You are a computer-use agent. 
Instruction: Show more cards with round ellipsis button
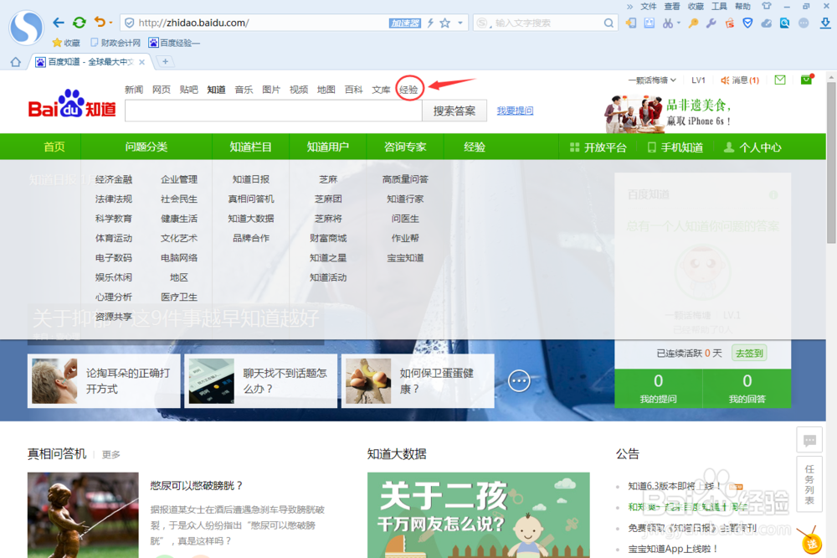(x=519, y=380)
